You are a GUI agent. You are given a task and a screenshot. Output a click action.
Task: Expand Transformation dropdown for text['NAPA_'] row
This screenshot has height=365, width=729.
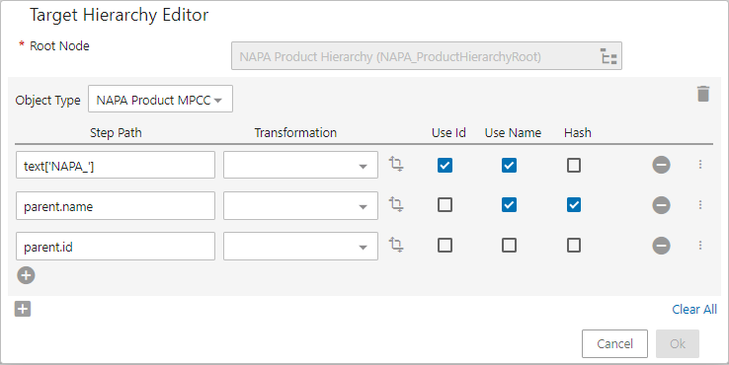tap(300, 165)
